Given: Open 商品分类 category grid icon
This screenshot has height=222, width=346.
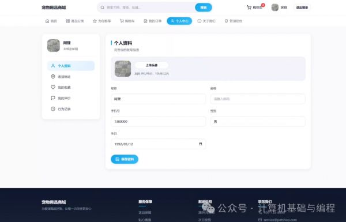Looking at the screenshot, I should coord(67,21).
